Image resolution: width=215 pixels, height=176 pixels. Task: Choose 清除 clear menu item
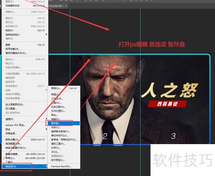click(x=25, y=39)
